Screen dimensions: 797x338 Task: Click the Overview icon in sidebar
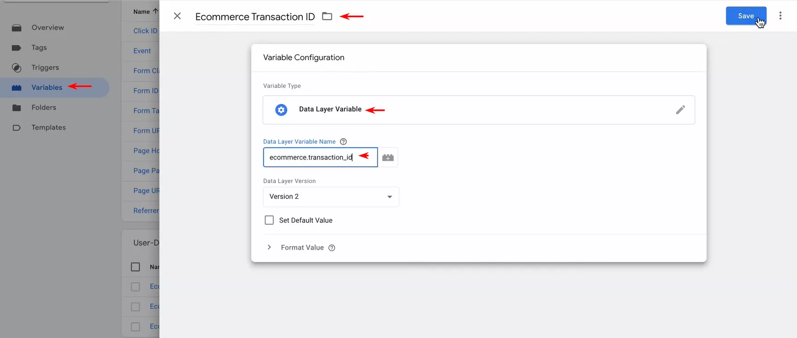[x=17, y=28]
